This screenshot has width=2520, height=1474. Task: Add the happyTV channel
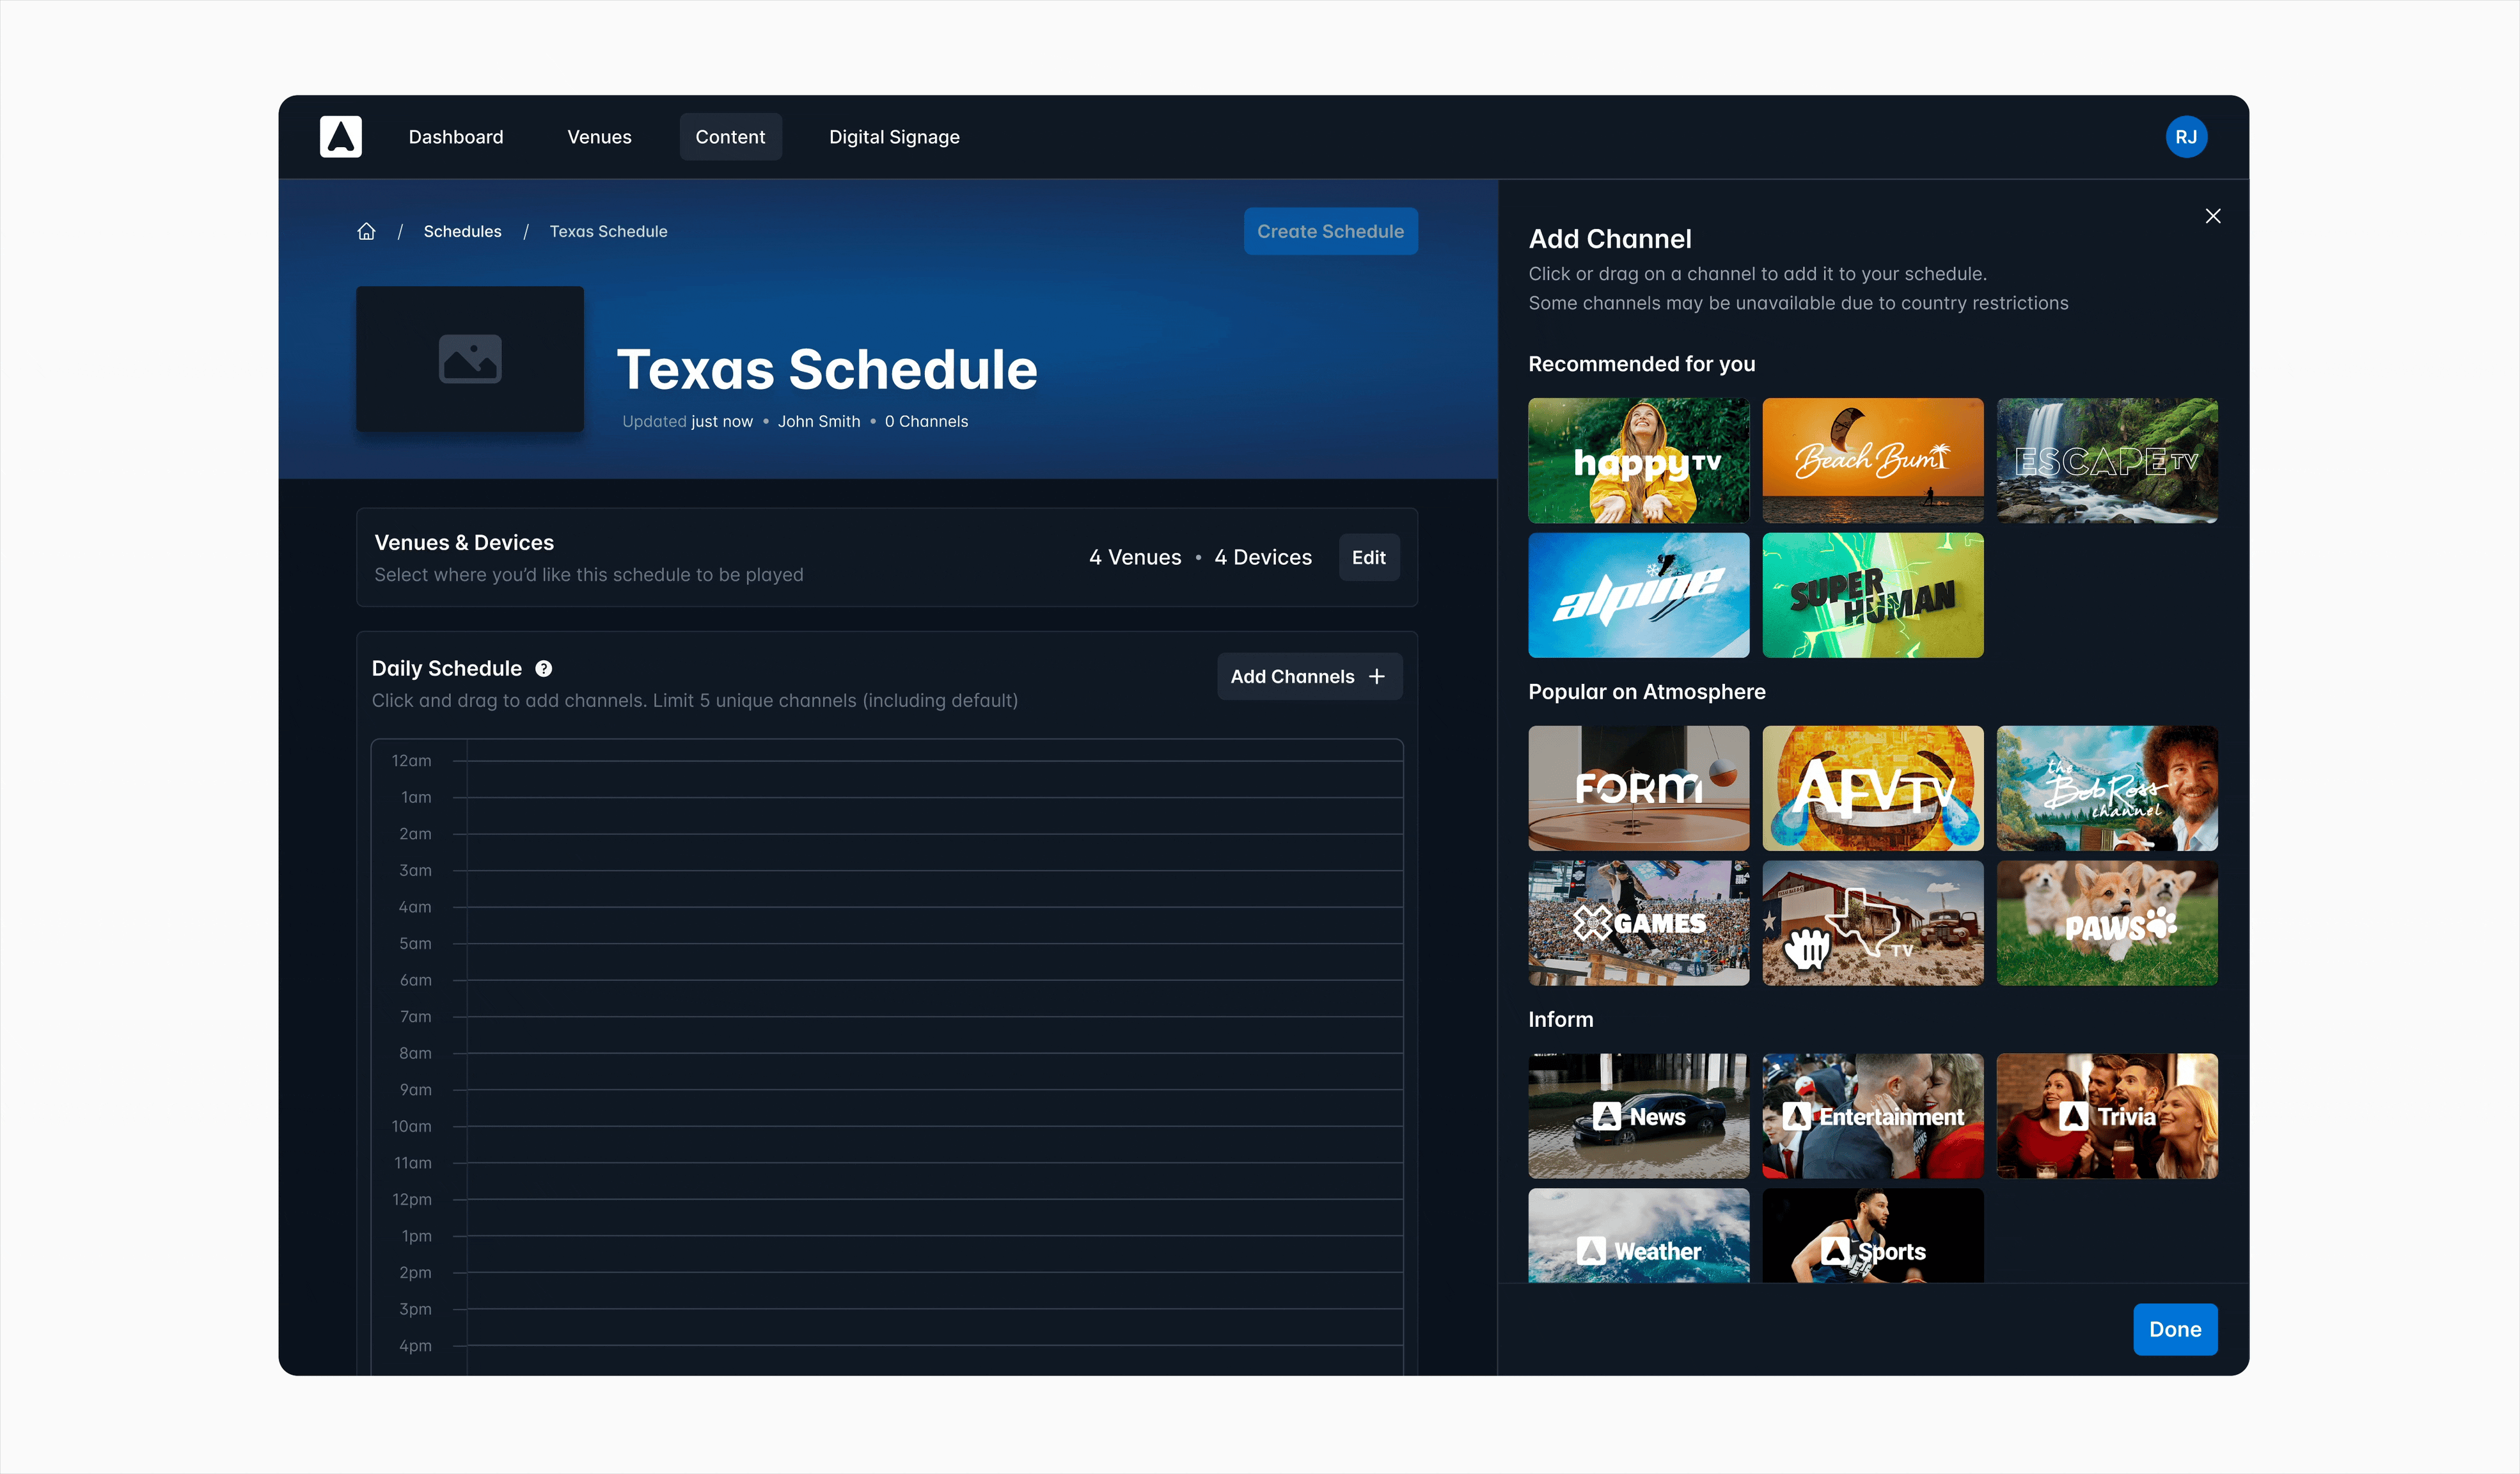click(x=1638, y=461)
